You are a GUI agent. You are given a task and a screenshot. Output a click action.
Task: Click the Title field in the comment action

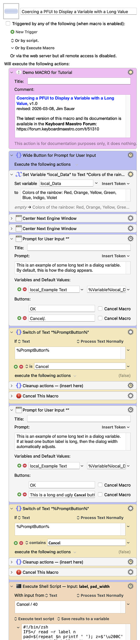[79, 81]
